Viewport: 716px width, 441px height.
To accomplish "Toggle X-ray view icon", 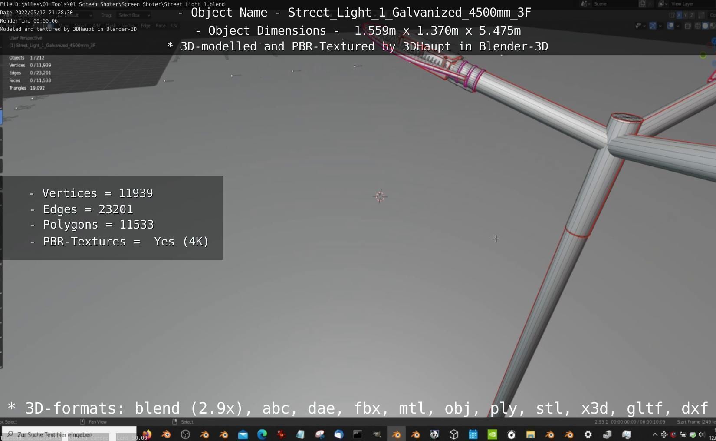I will point(688,26).
